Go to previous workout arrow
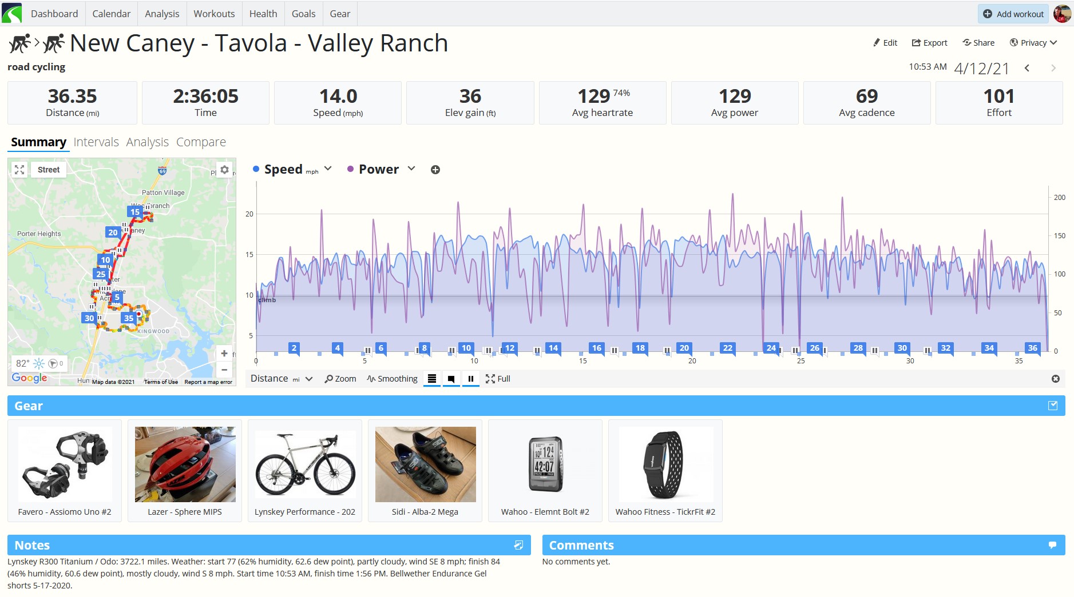Viewport: 1074px width, 597px height. [1027, 68]
